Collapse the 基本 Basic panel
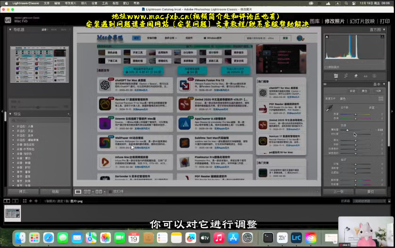 tap(384, 84)
